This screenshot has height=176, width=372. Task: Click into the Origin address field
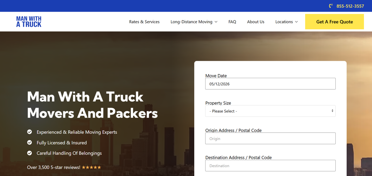click(270, 138)
